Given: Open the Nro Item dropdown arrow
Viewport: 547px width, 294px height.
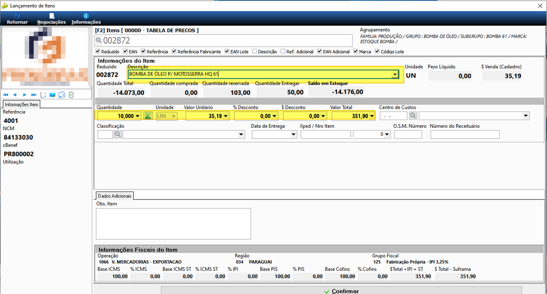Looking at the screenshot, I should [x=387, y=134].
